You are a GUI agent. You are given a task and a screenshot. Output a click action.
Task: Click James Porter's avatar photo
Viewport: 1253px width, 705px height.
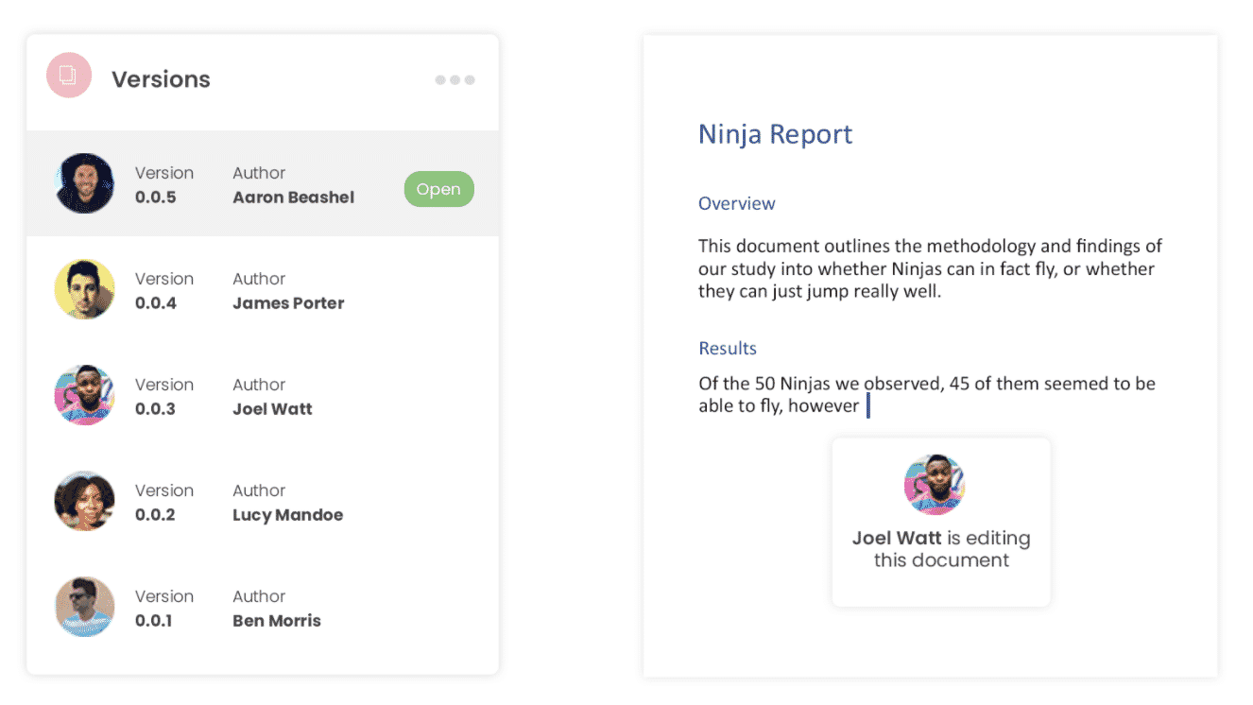click(x=85, y=289)
